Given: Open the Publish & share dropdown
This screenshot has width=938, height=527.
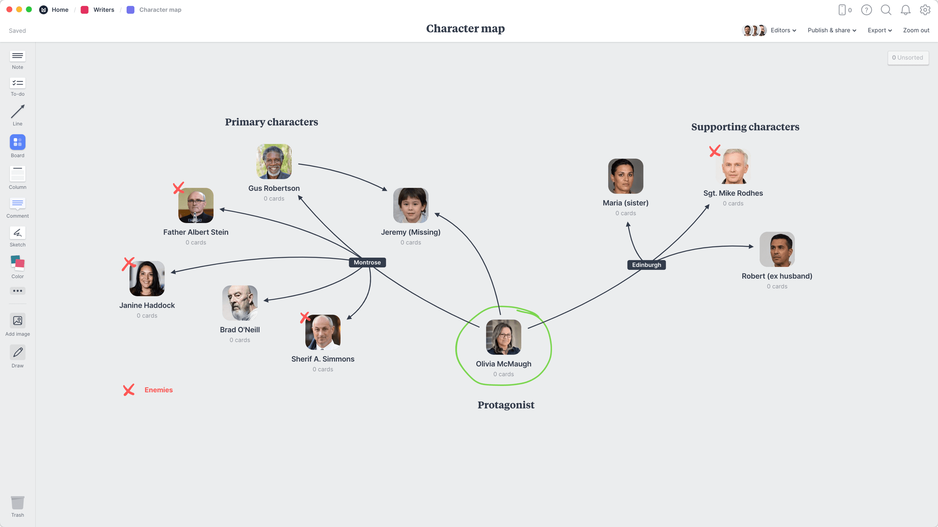Looking at the screenshot, I should pos(832,30).
